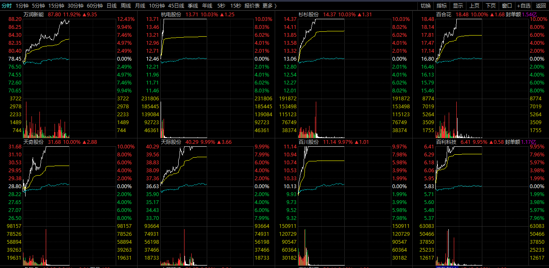This screenshot has height=268, width=549.
Task: Switch to the 月线 monthly chart tab
Action: (x=140, y=6)
